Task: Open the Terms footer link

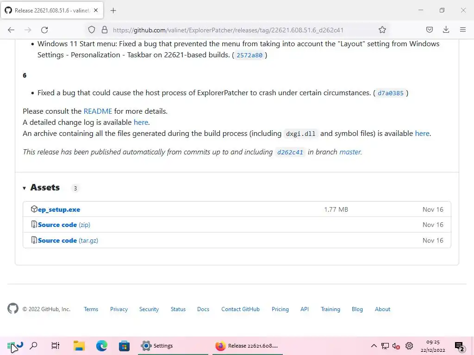Action: pos(91,309)
